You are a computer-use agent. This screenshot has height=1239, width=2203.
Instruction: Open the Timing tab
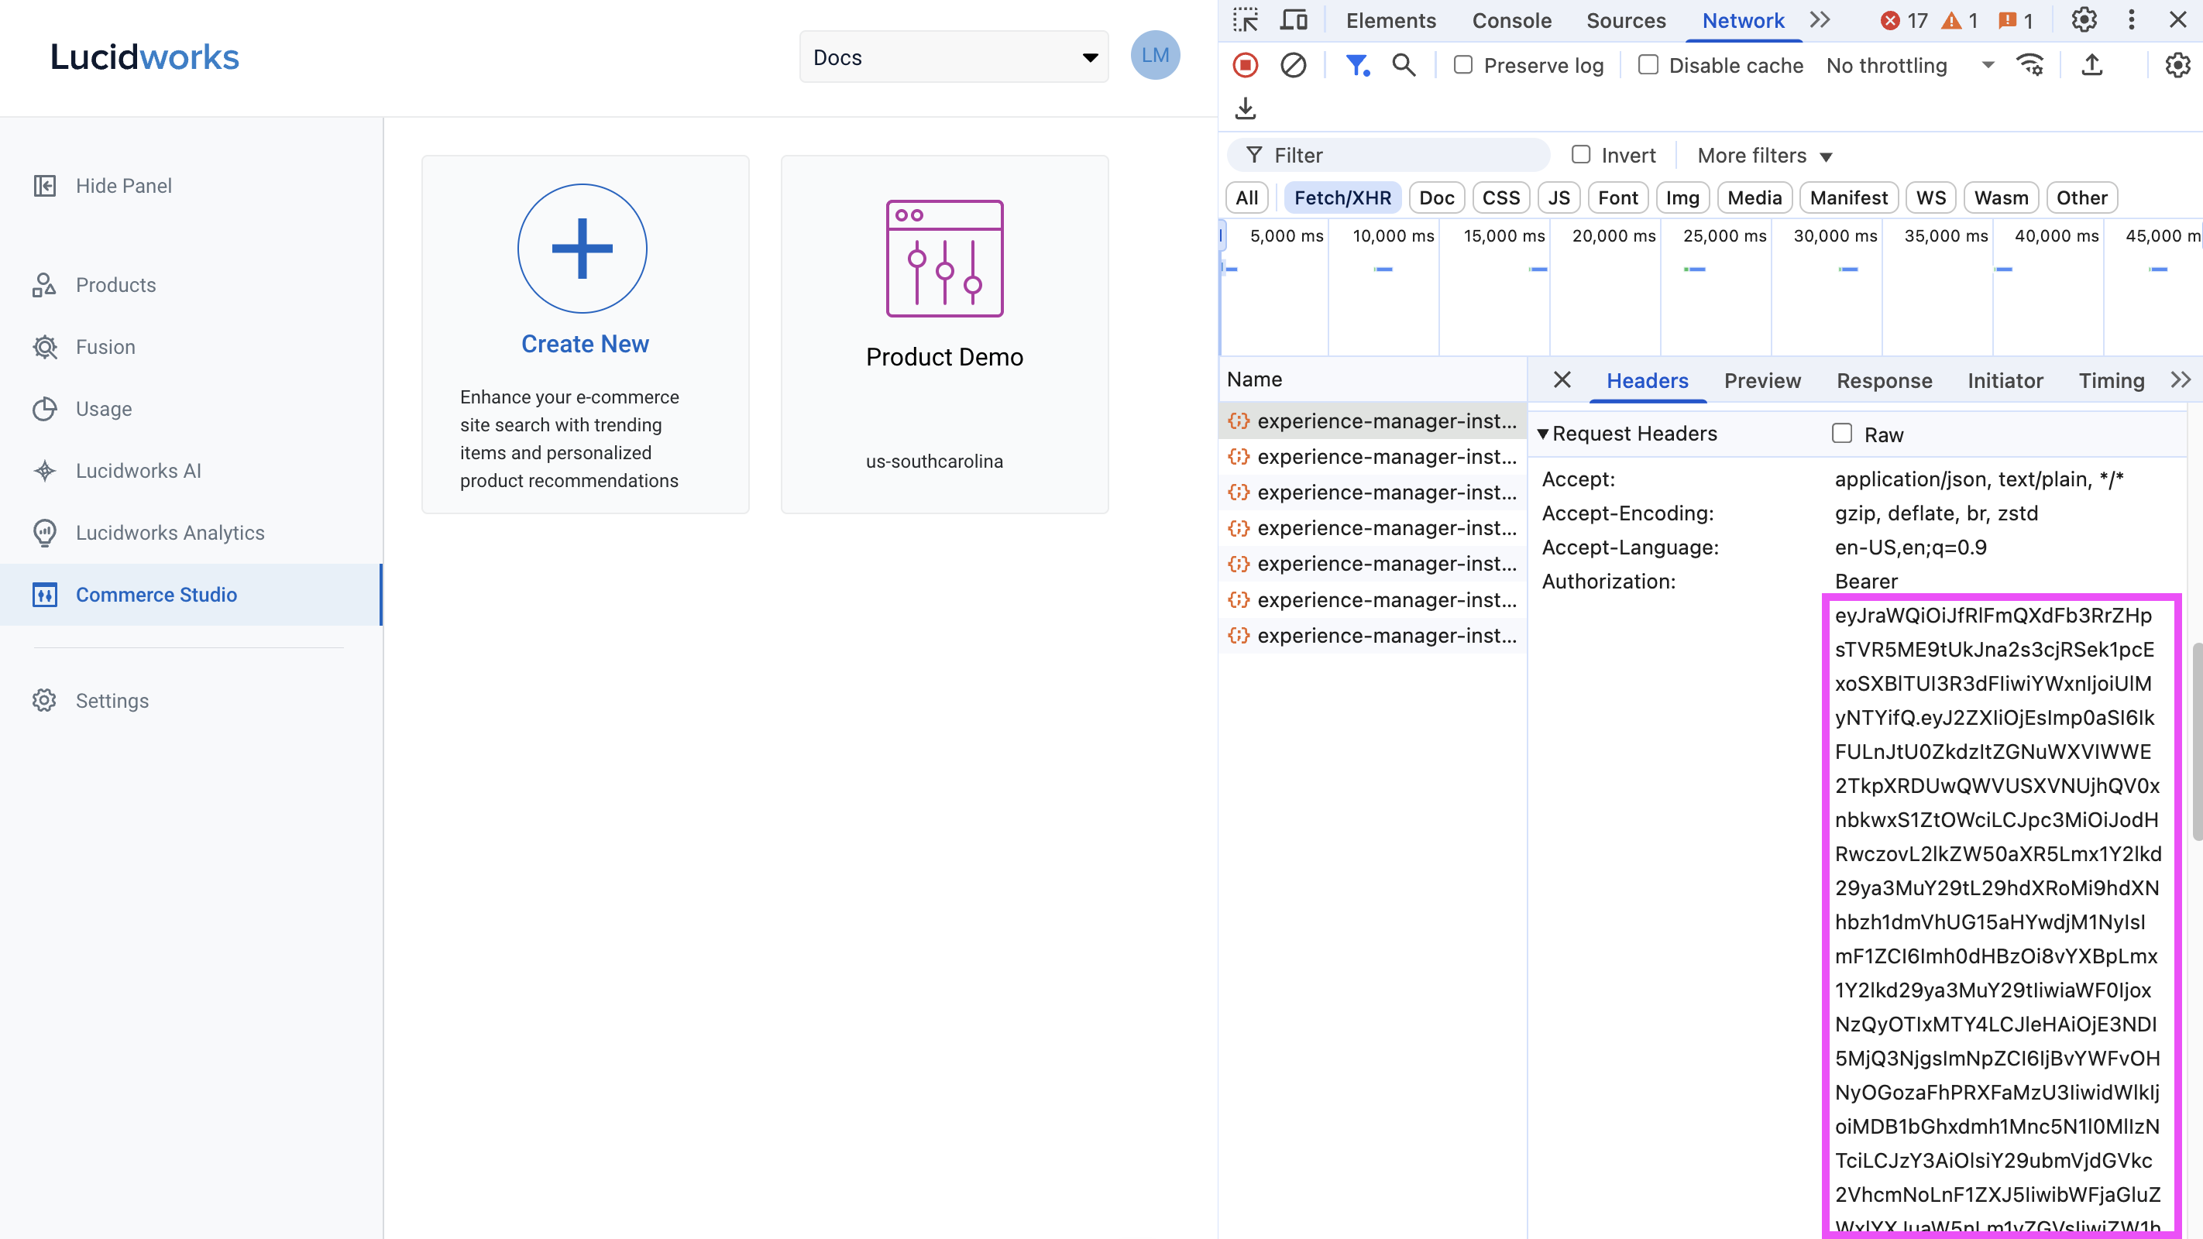[2111, 380]
